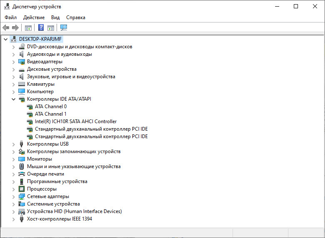Expand Контроллеры USB category arrow
Viewport: 325px width, 238px height.
click(13, 144)
